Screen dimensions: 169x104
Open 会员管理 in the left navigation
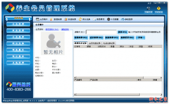coord(18,24)
